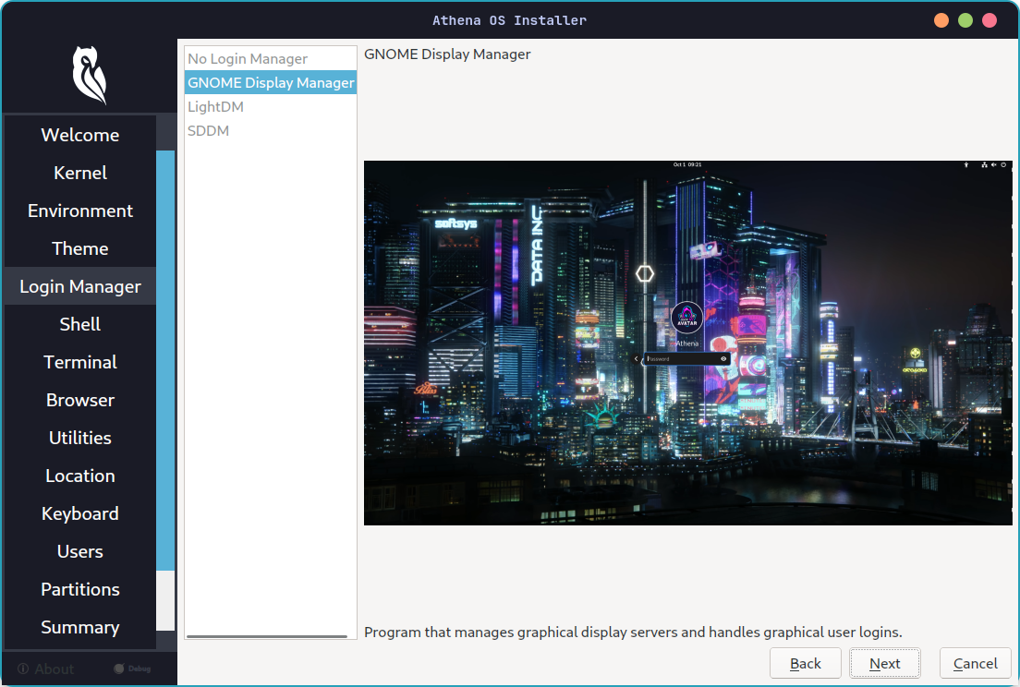Click the GNOME login screen preview image

pos(687,343)
